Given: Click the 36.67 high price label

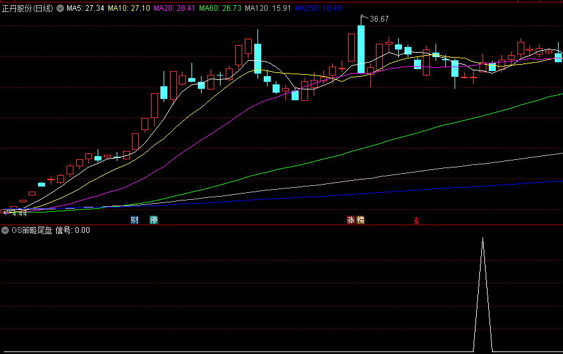Looking at the screenshot, I should point(379,19).
